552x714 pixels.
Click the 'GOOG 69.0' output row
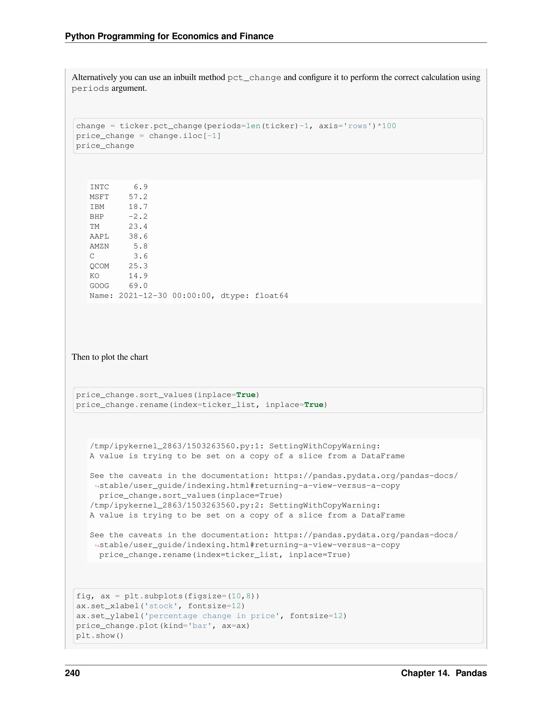point(119,286)
